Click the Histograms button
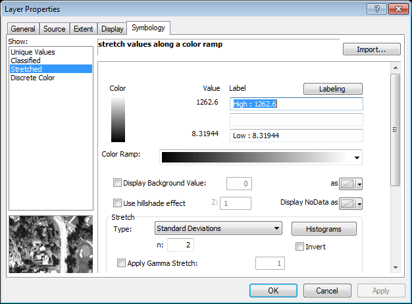 (324, 229)
